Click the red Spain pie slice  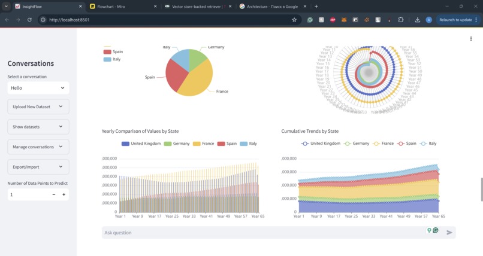176,75
